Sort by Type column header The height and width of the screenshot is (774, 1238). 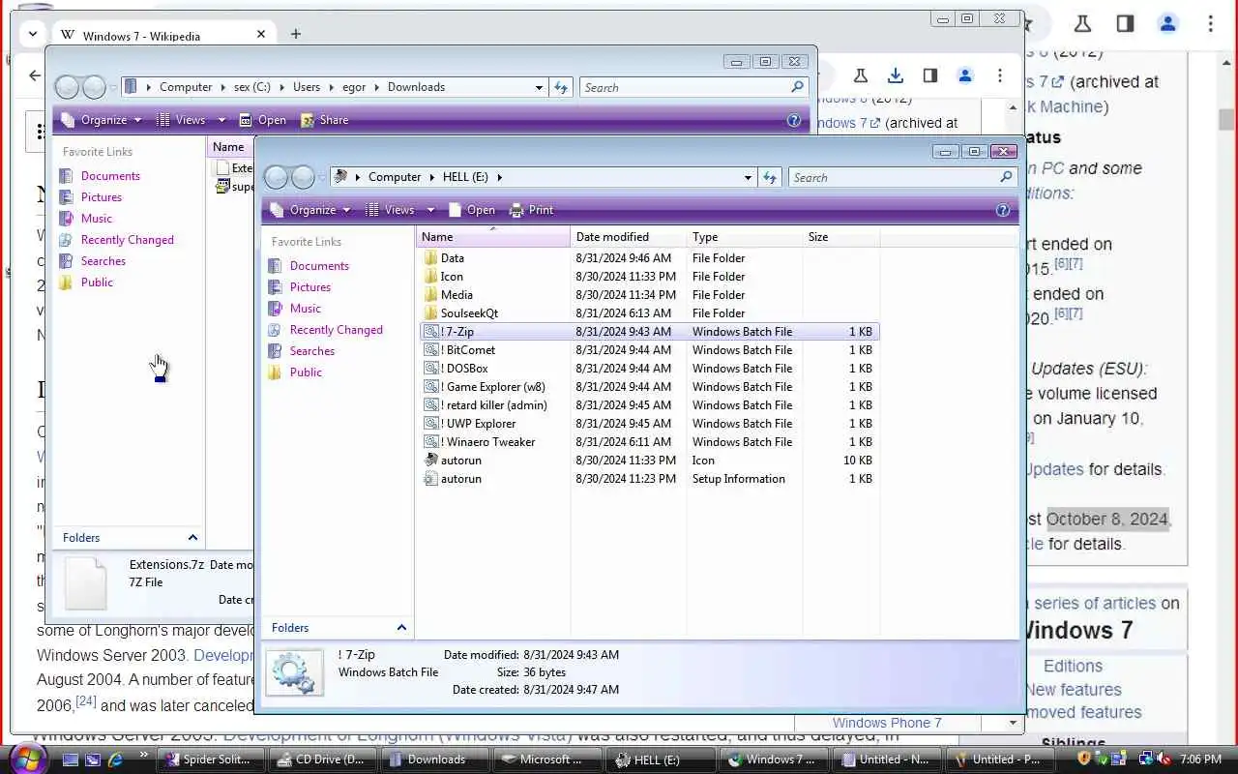click(x=744, y=237)
